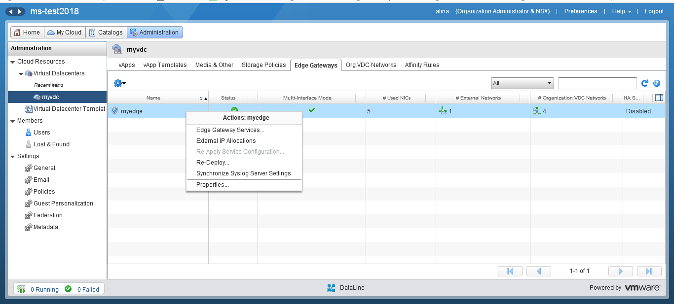Open the 0 Failed tasks link
674x304 pixels.
(x=88, y=290)
